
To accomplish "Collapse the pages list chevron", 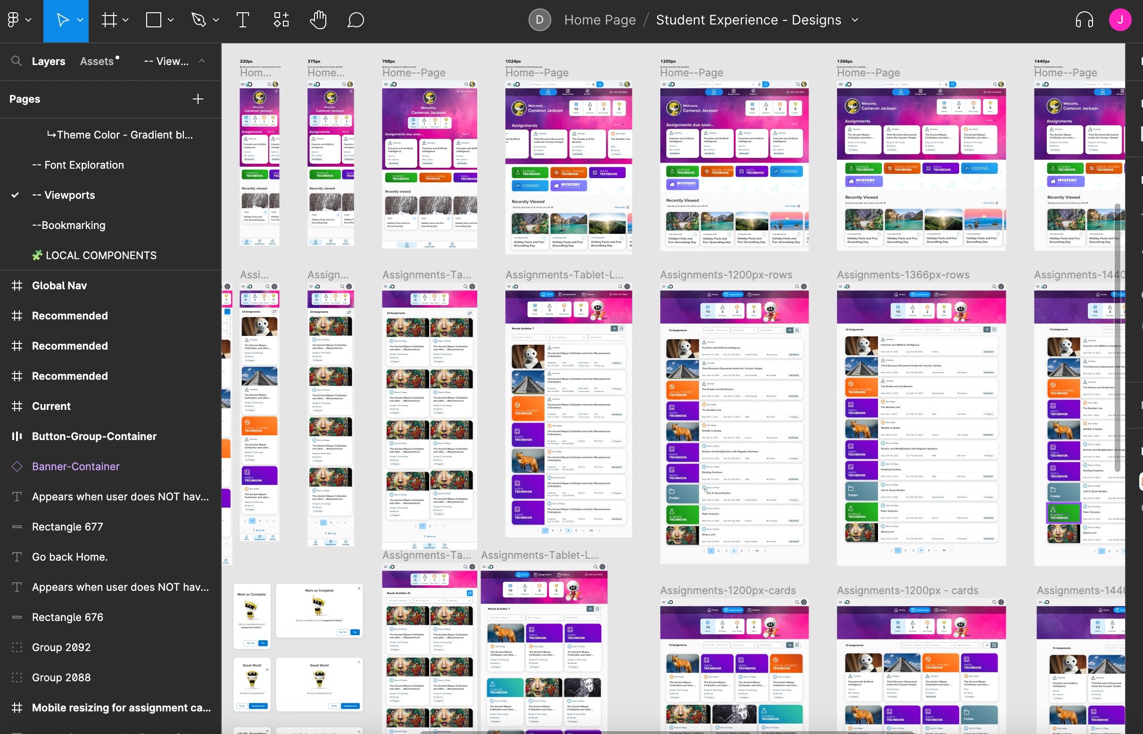I will 202,61.
